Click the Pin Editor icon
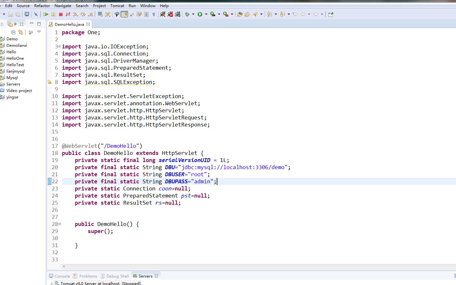The height and width of the screenshot is (285, 456). (x=331, y=14)
